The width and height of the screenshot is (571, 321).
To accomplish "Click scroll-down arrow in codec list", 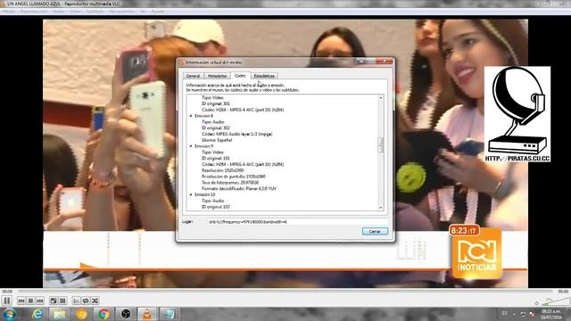I will pyautogui.click(x=381, y=208).
